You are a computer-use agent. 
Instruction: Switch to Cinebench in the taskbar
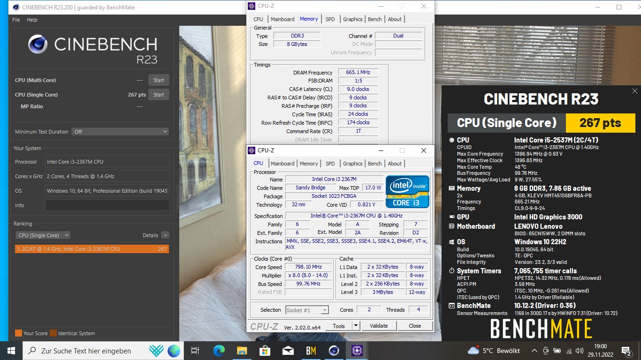tap(334, 350)
